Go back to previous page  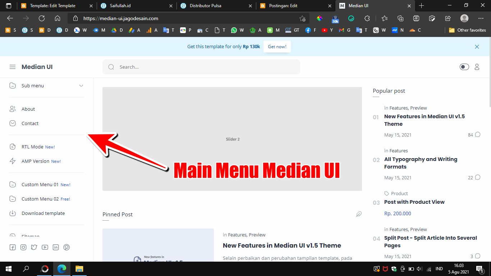pyautogui.click(x=10, y=18)
